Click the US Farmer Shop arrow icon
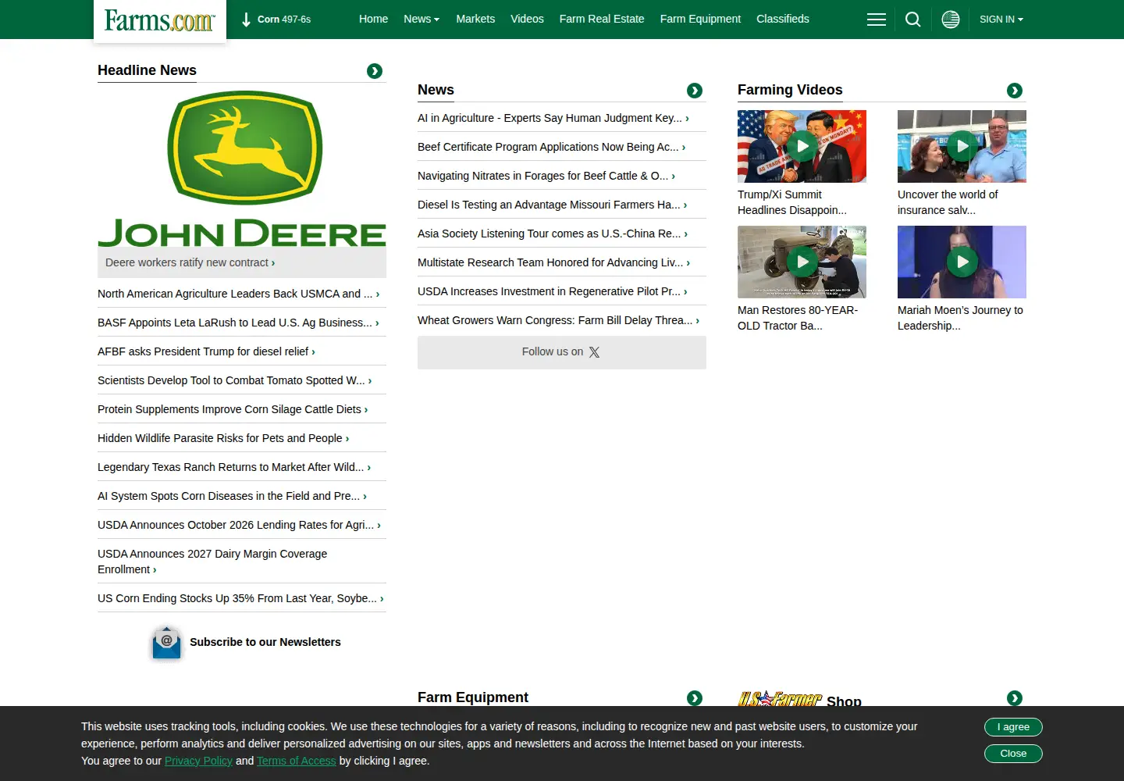The height and width of the screenshot is (781, 1124). pos(1015,698)
